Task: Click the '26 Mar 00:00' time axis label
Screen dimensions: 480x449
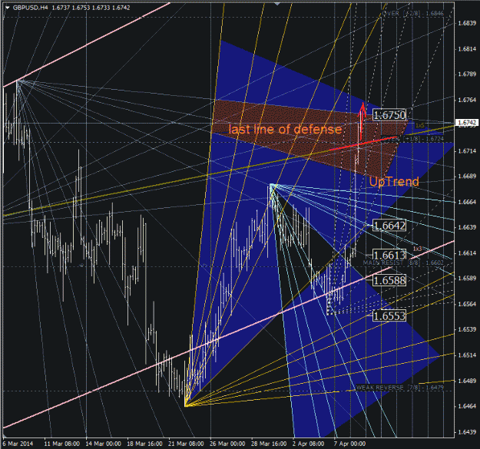Action: click(227, 444)
